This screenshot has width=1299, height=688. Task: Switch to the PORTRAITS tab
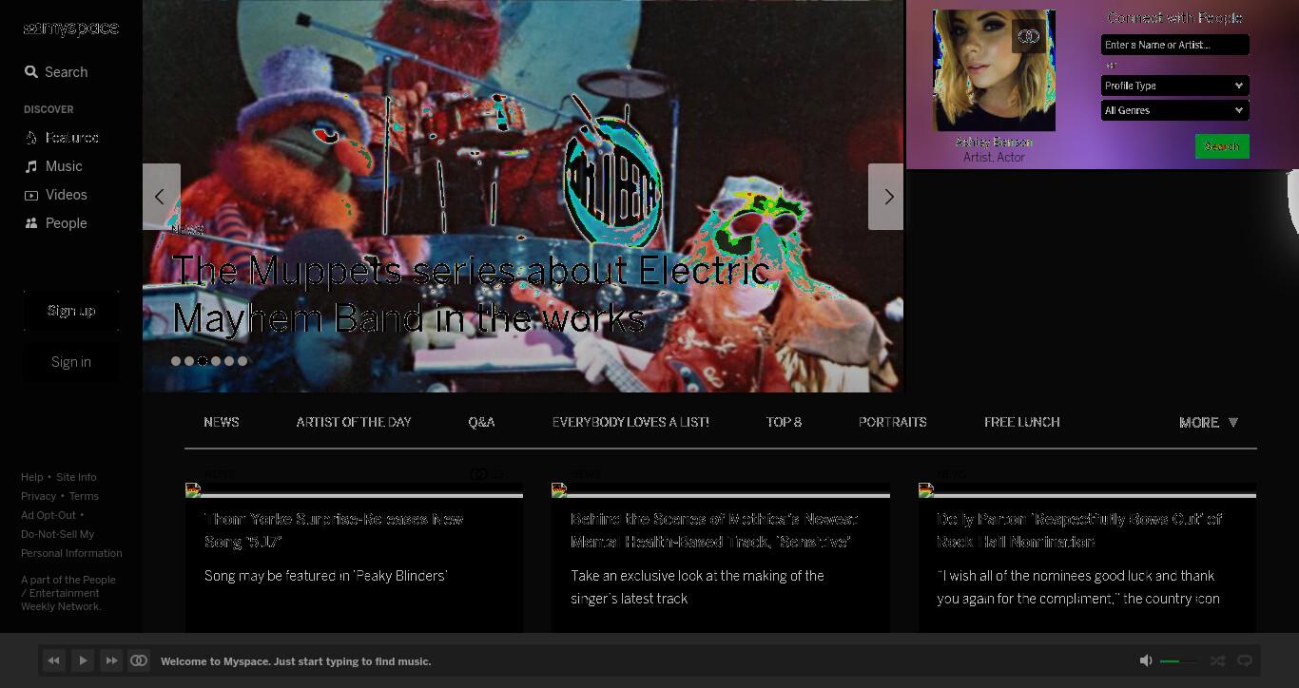pos(892,422)
